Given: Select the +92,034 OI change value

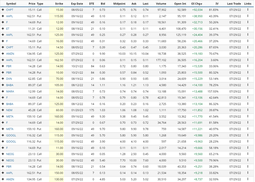Looking at the screenshot, I should click(197, 10).
